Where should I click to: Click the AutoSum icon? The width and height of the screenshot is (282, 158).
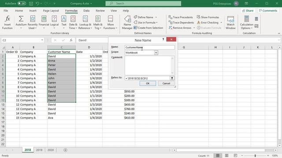tap(21, 19)
